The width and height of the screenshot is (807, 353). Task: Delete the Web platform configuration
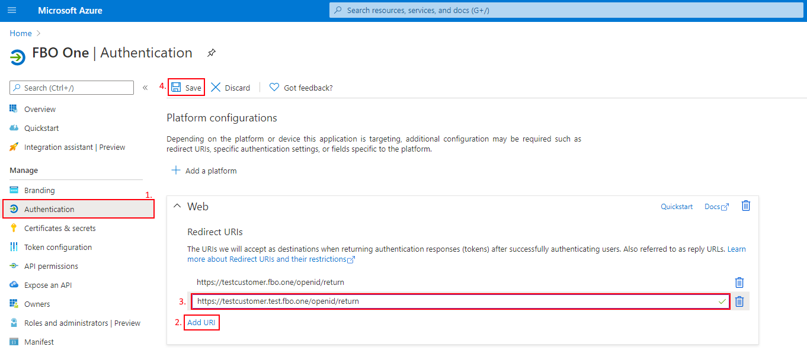[x=745, y=206]
